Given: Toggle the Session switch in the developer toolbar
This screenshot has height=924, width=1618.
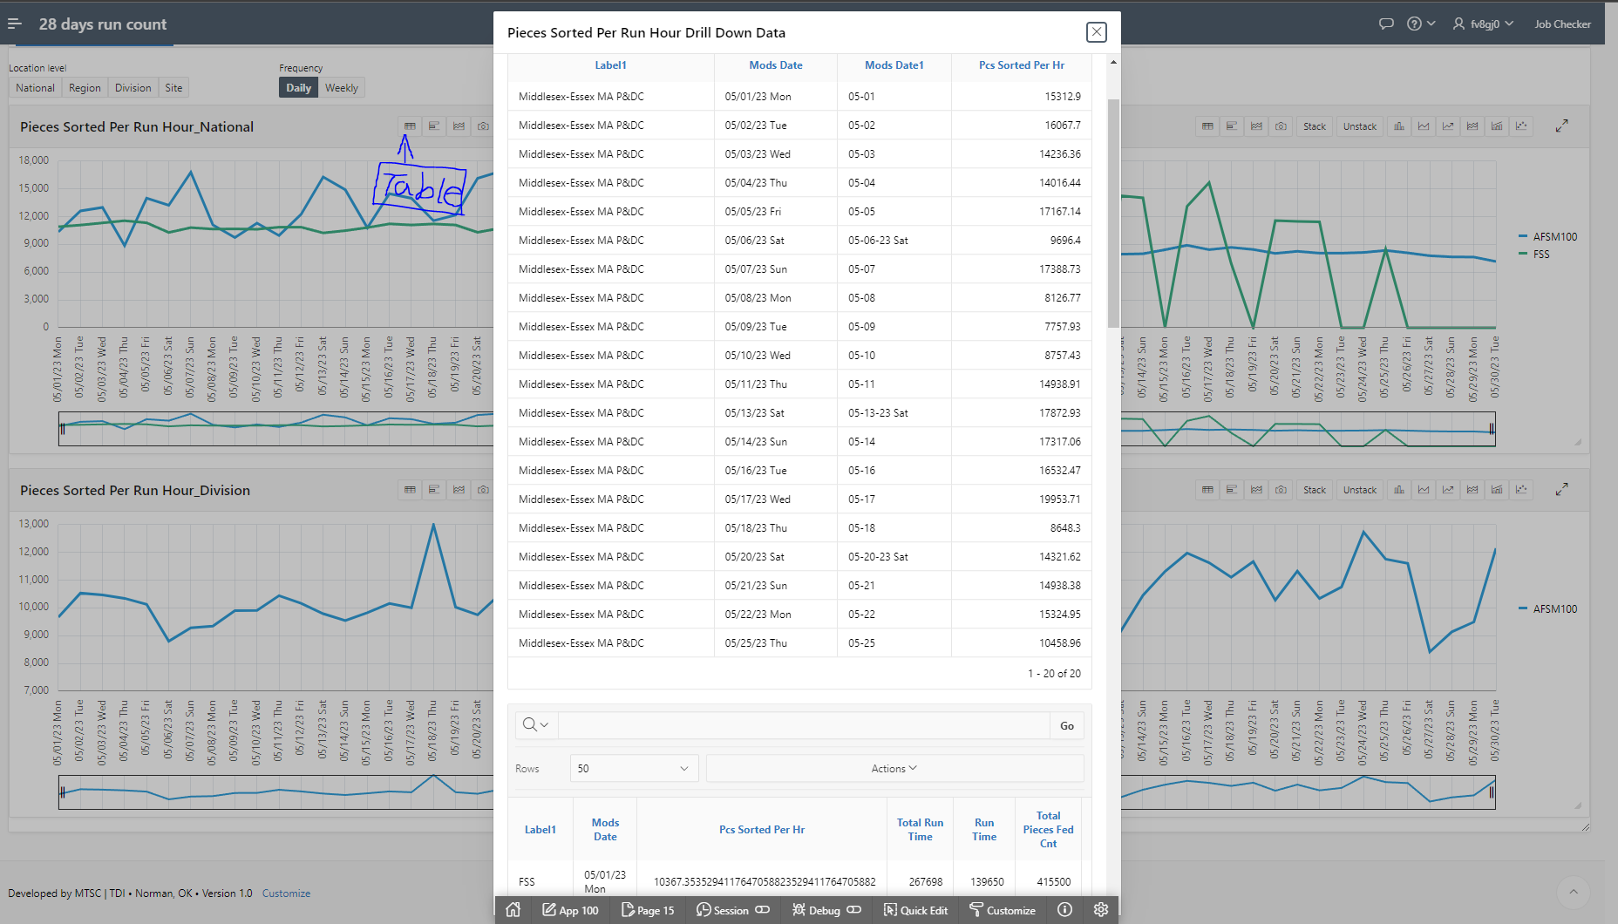Looking at the screenshot, I should (763, 910).
